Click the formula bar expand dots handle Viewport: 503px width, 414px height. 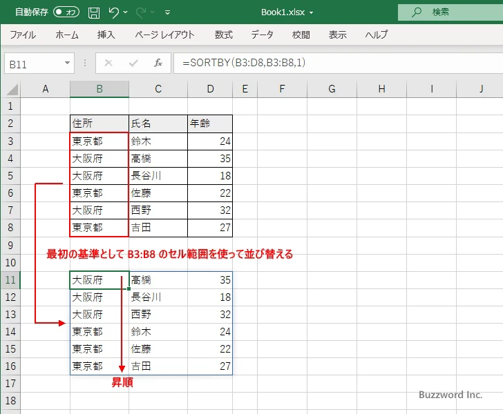point(85,63)
